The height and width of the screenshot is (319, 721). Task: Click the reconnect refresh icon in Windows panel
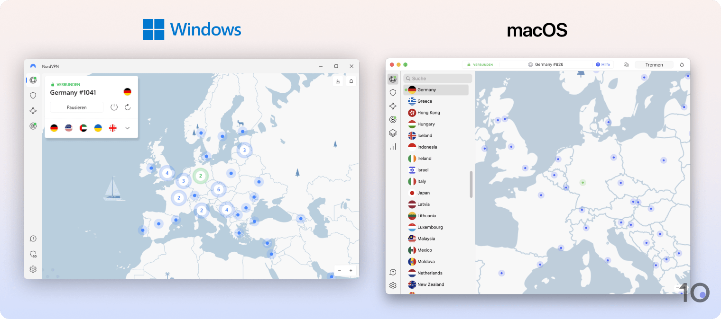point(128,107)
